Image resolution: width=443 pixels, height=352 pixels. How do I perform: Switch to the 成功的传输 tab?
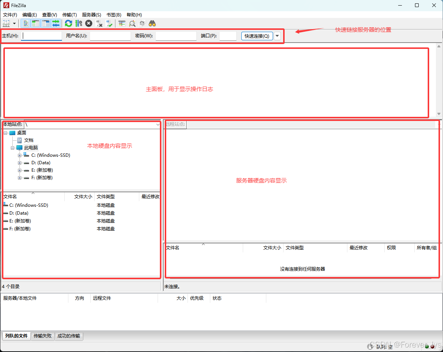tap(69, 336)
